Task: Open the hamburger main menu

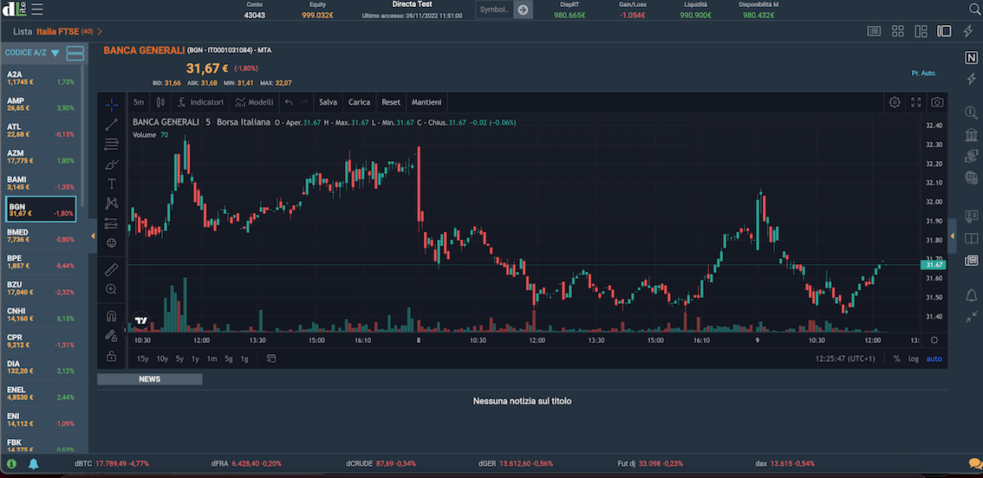Action: 37,9
